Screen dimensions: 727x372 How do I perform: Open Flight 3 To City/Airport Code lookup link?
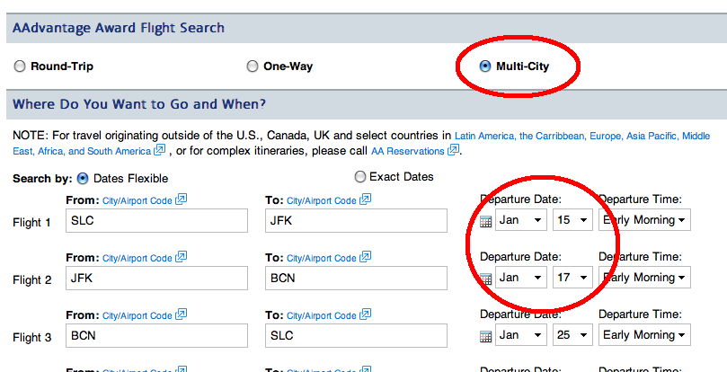pos(322,316)
